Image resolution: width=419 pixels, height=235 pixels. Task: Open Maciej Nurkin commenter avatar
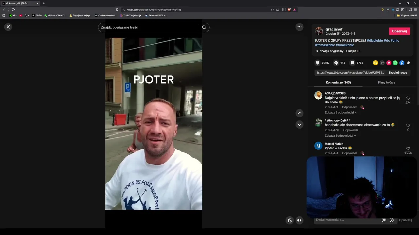tap(318, 146)
